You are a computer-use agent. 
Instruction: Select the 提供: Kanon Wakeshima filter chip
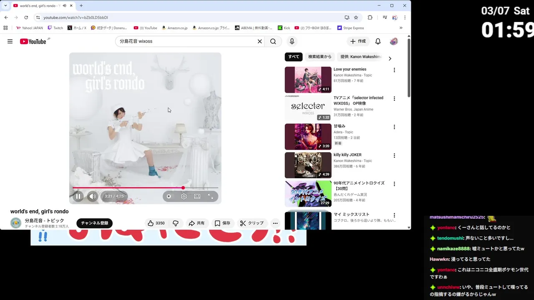pyautogui.click(x=360, y=57)
